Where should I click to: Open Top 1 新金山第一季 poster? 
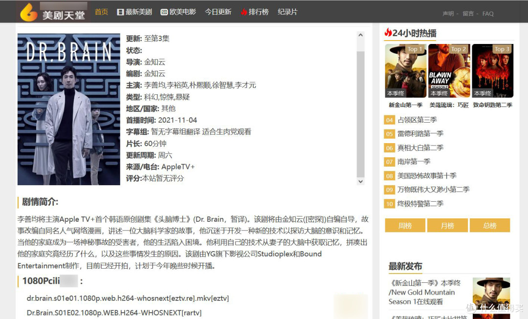pos(406,71)
